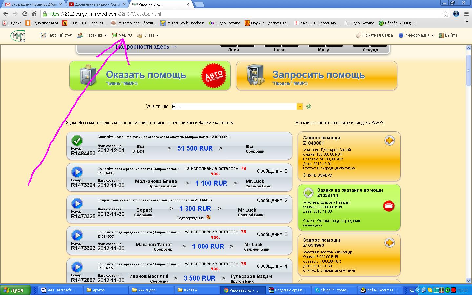Click the 1 000 RUR amount
The image size is (472, 295).
(x=208, y=246)
